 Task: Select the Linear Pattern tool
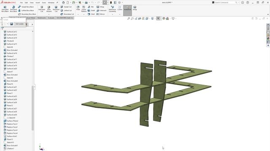tap(84, 9)
